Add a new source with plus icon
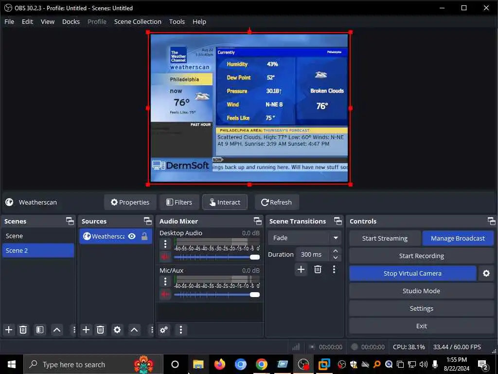 tap(86, 330)
